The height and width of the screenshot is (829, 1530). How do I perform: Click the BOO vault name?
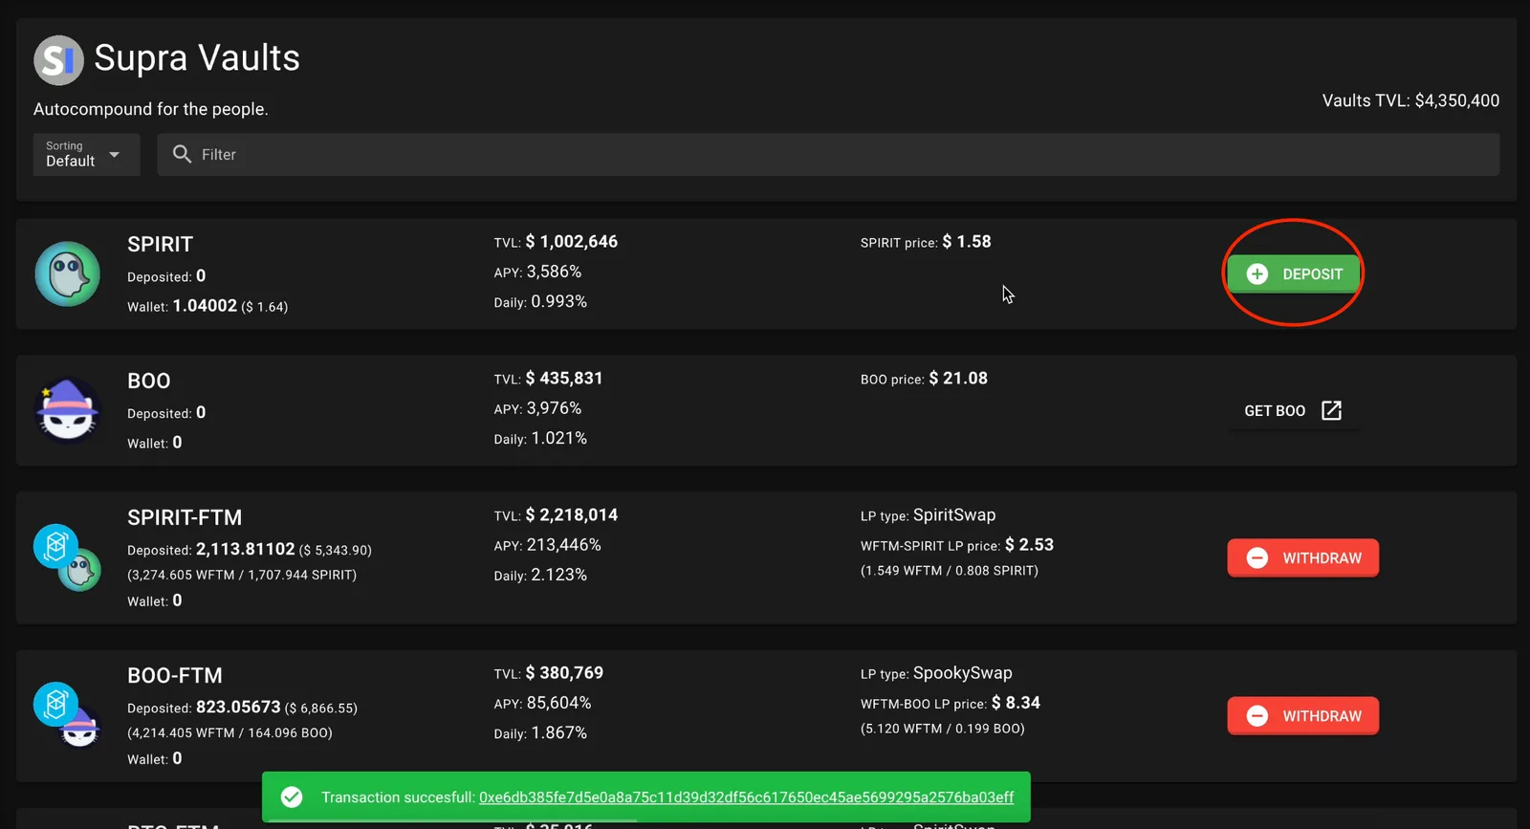coord(149,381)
